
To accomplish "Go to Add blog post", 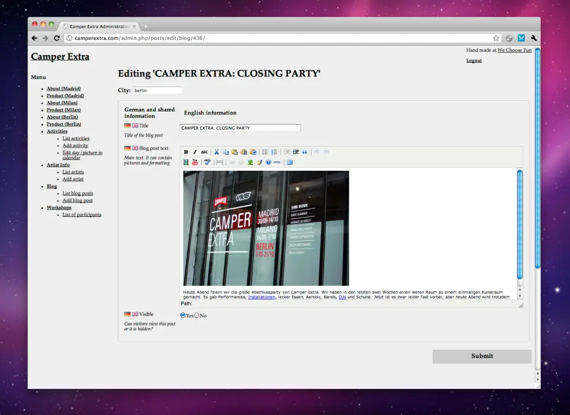I will (x=77, y=200).
